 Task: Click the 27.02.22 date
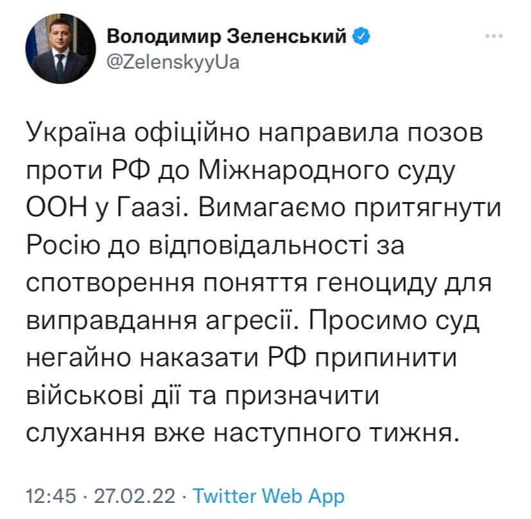click(134, 497)
